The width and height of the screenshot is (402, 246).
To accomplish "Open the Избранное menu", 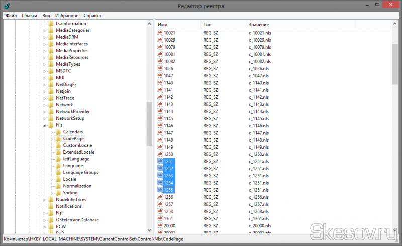I will pyautogui.click(x=66, y=16).
